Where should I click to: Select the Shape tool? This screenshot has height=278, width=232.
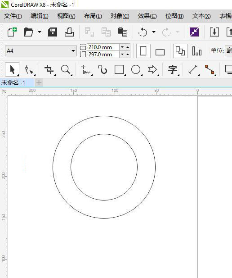[29, 69]
